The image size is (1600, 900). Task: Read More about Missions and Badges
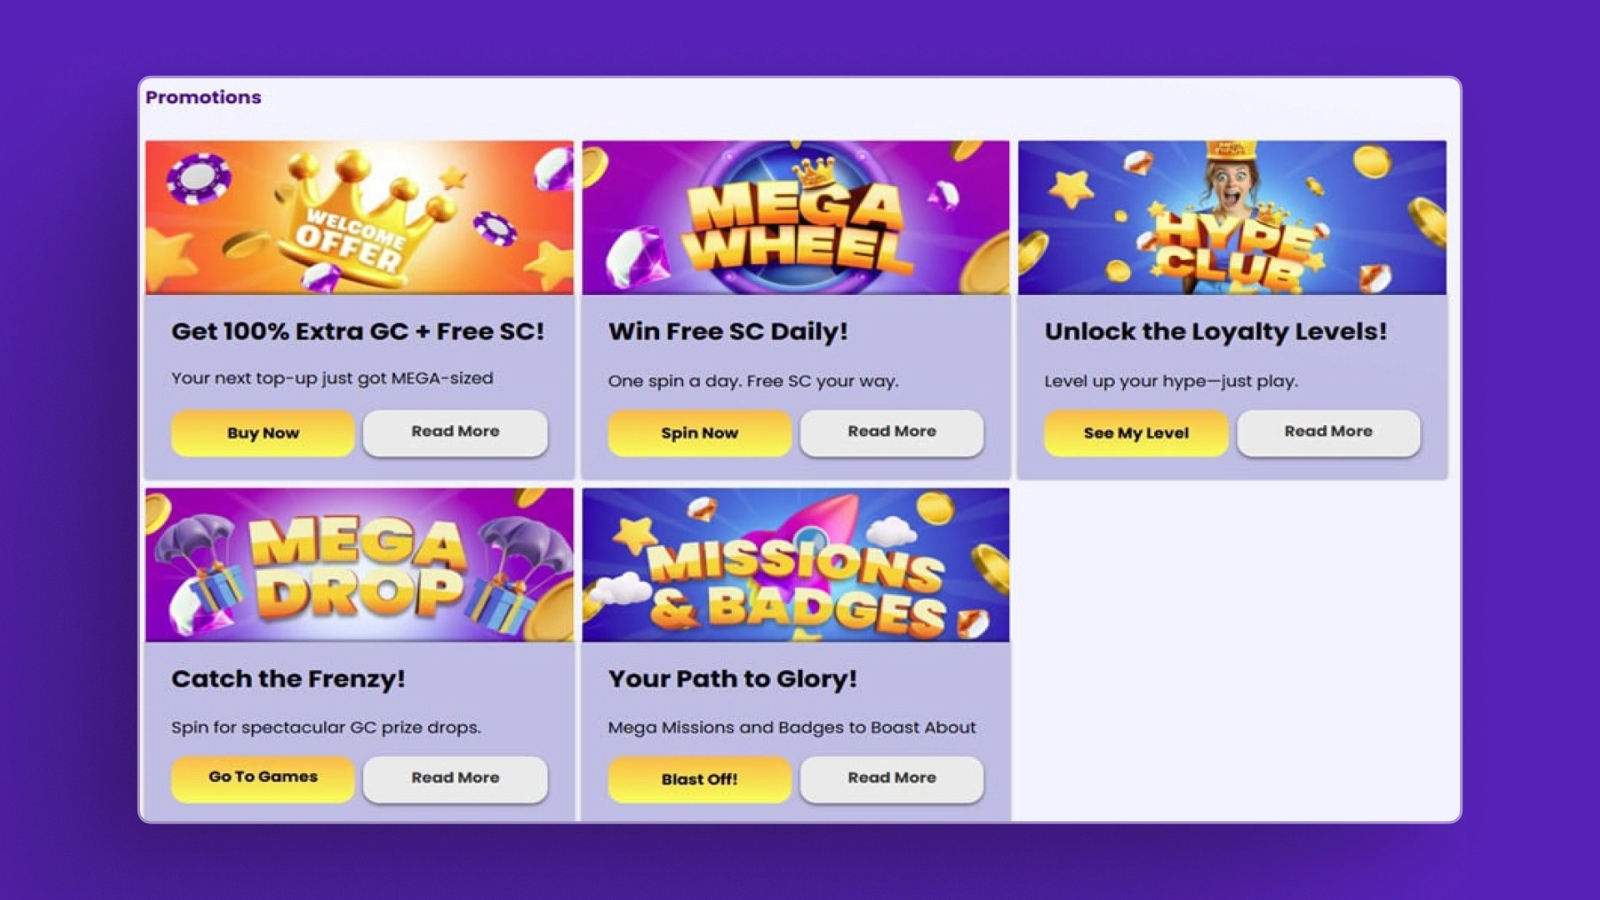pyautogui.click(x=891, y=777)
